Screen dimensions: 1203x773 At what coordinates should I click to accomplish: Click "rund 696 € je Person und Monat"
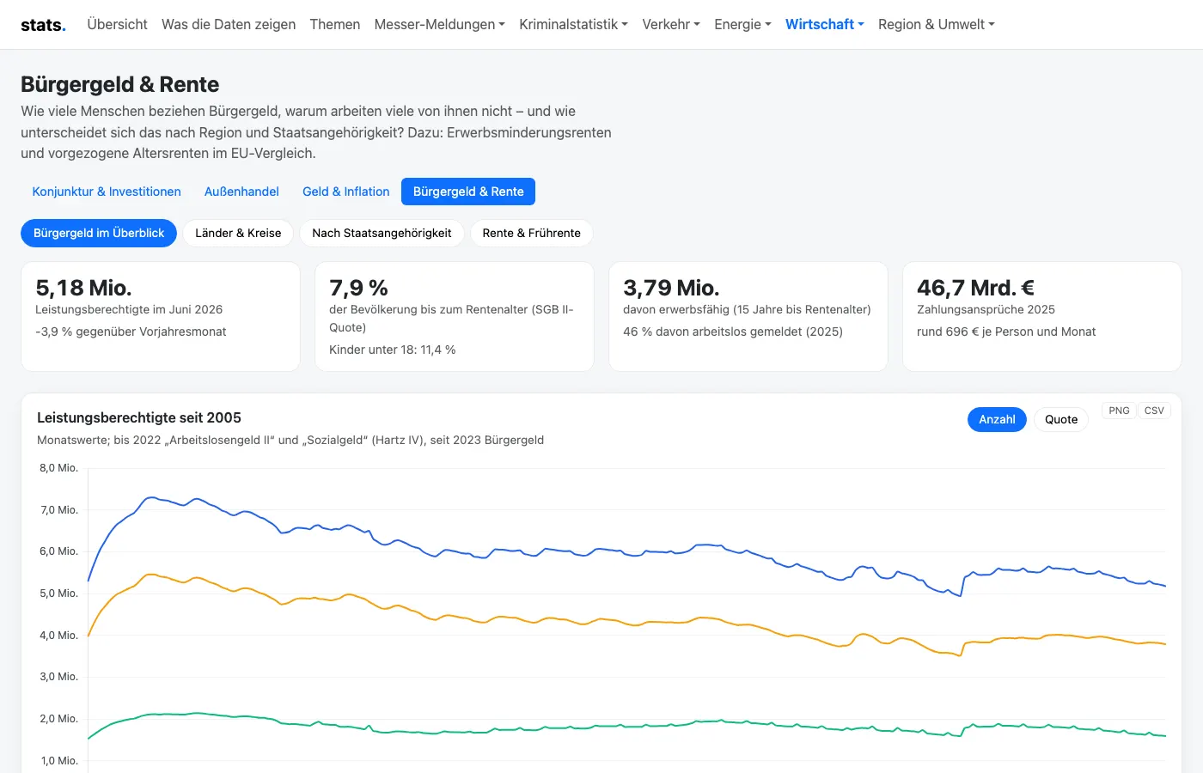coord(1006,332)
